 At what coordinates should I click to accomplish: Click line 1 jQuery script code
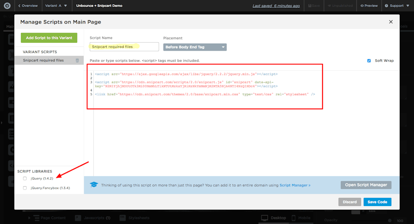(186, 74)
